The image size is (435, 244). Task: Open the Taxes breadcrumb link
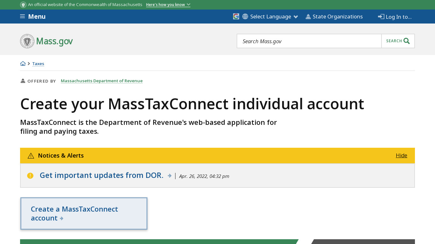pyautogui.click(x=38, y=64)
